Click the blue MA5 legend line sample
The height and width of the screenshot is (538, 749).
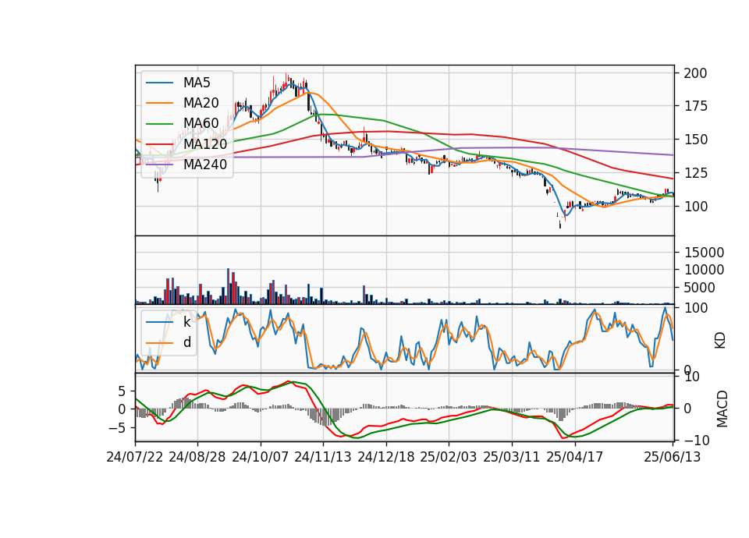pos(159,83)
